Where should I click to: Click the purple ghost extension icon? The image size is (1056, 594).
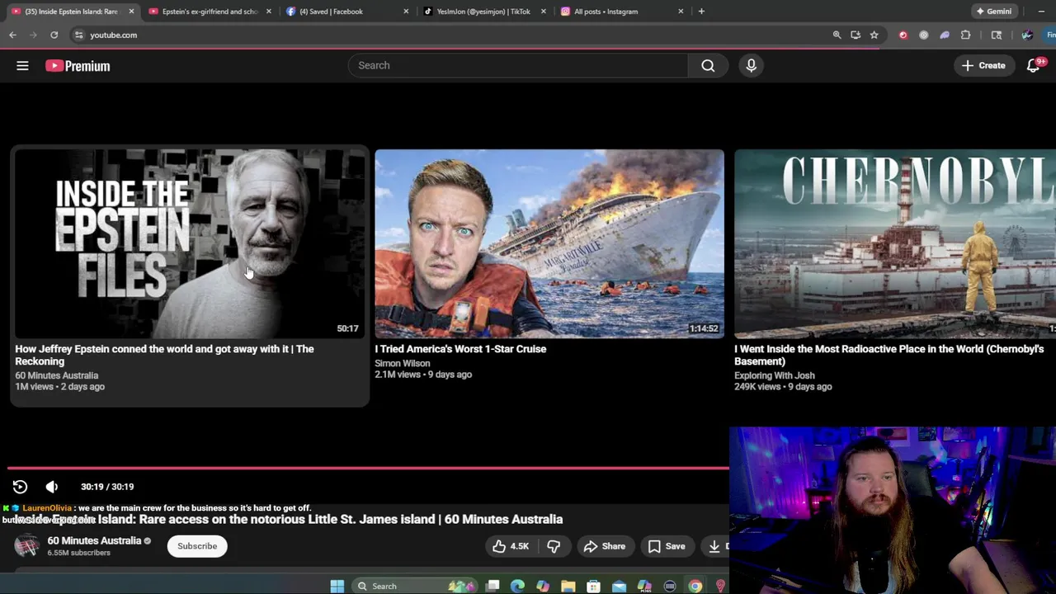(x=945, y=35)
